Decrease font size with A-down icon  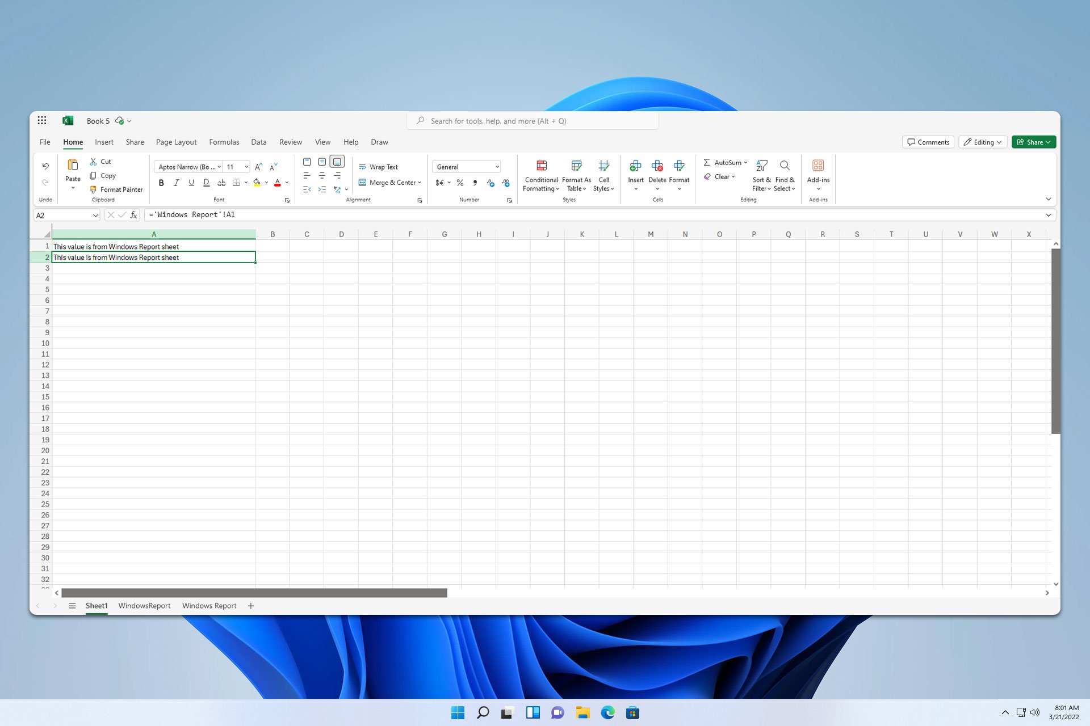click(x=274, y=167)
